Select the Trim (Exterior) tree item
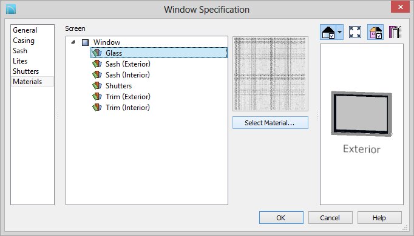414x236 pixels. tap(128, 97)
